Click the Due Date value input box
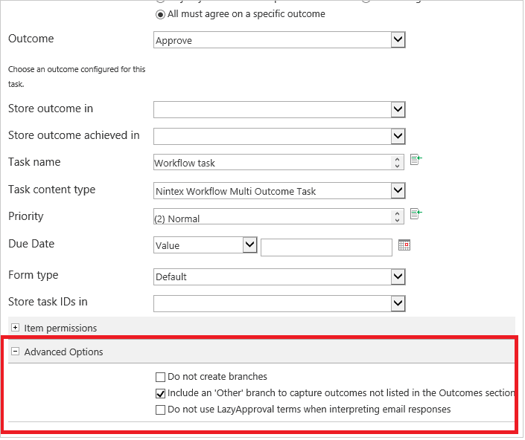This screenshot has height=440, width=525. point(326,247)
